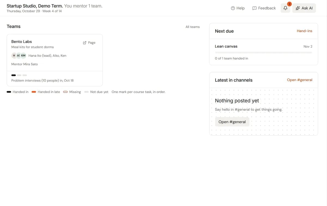Viewport: 327px width, 206px height.
Task: Click the external-link icon beside Page
Action: (84, 43)
